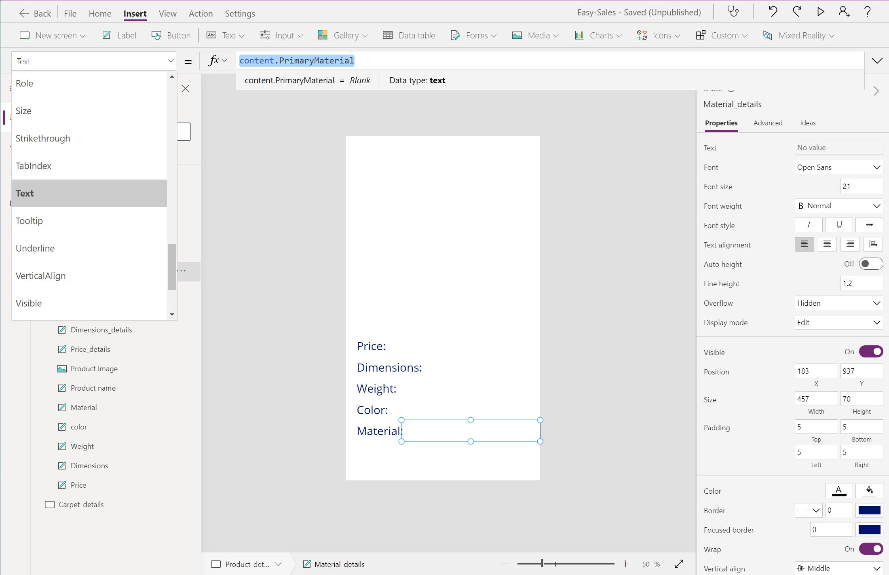Screen dimensions: 889x575
Task: Apply strikethrough font style
Action: tap(869, 225)
